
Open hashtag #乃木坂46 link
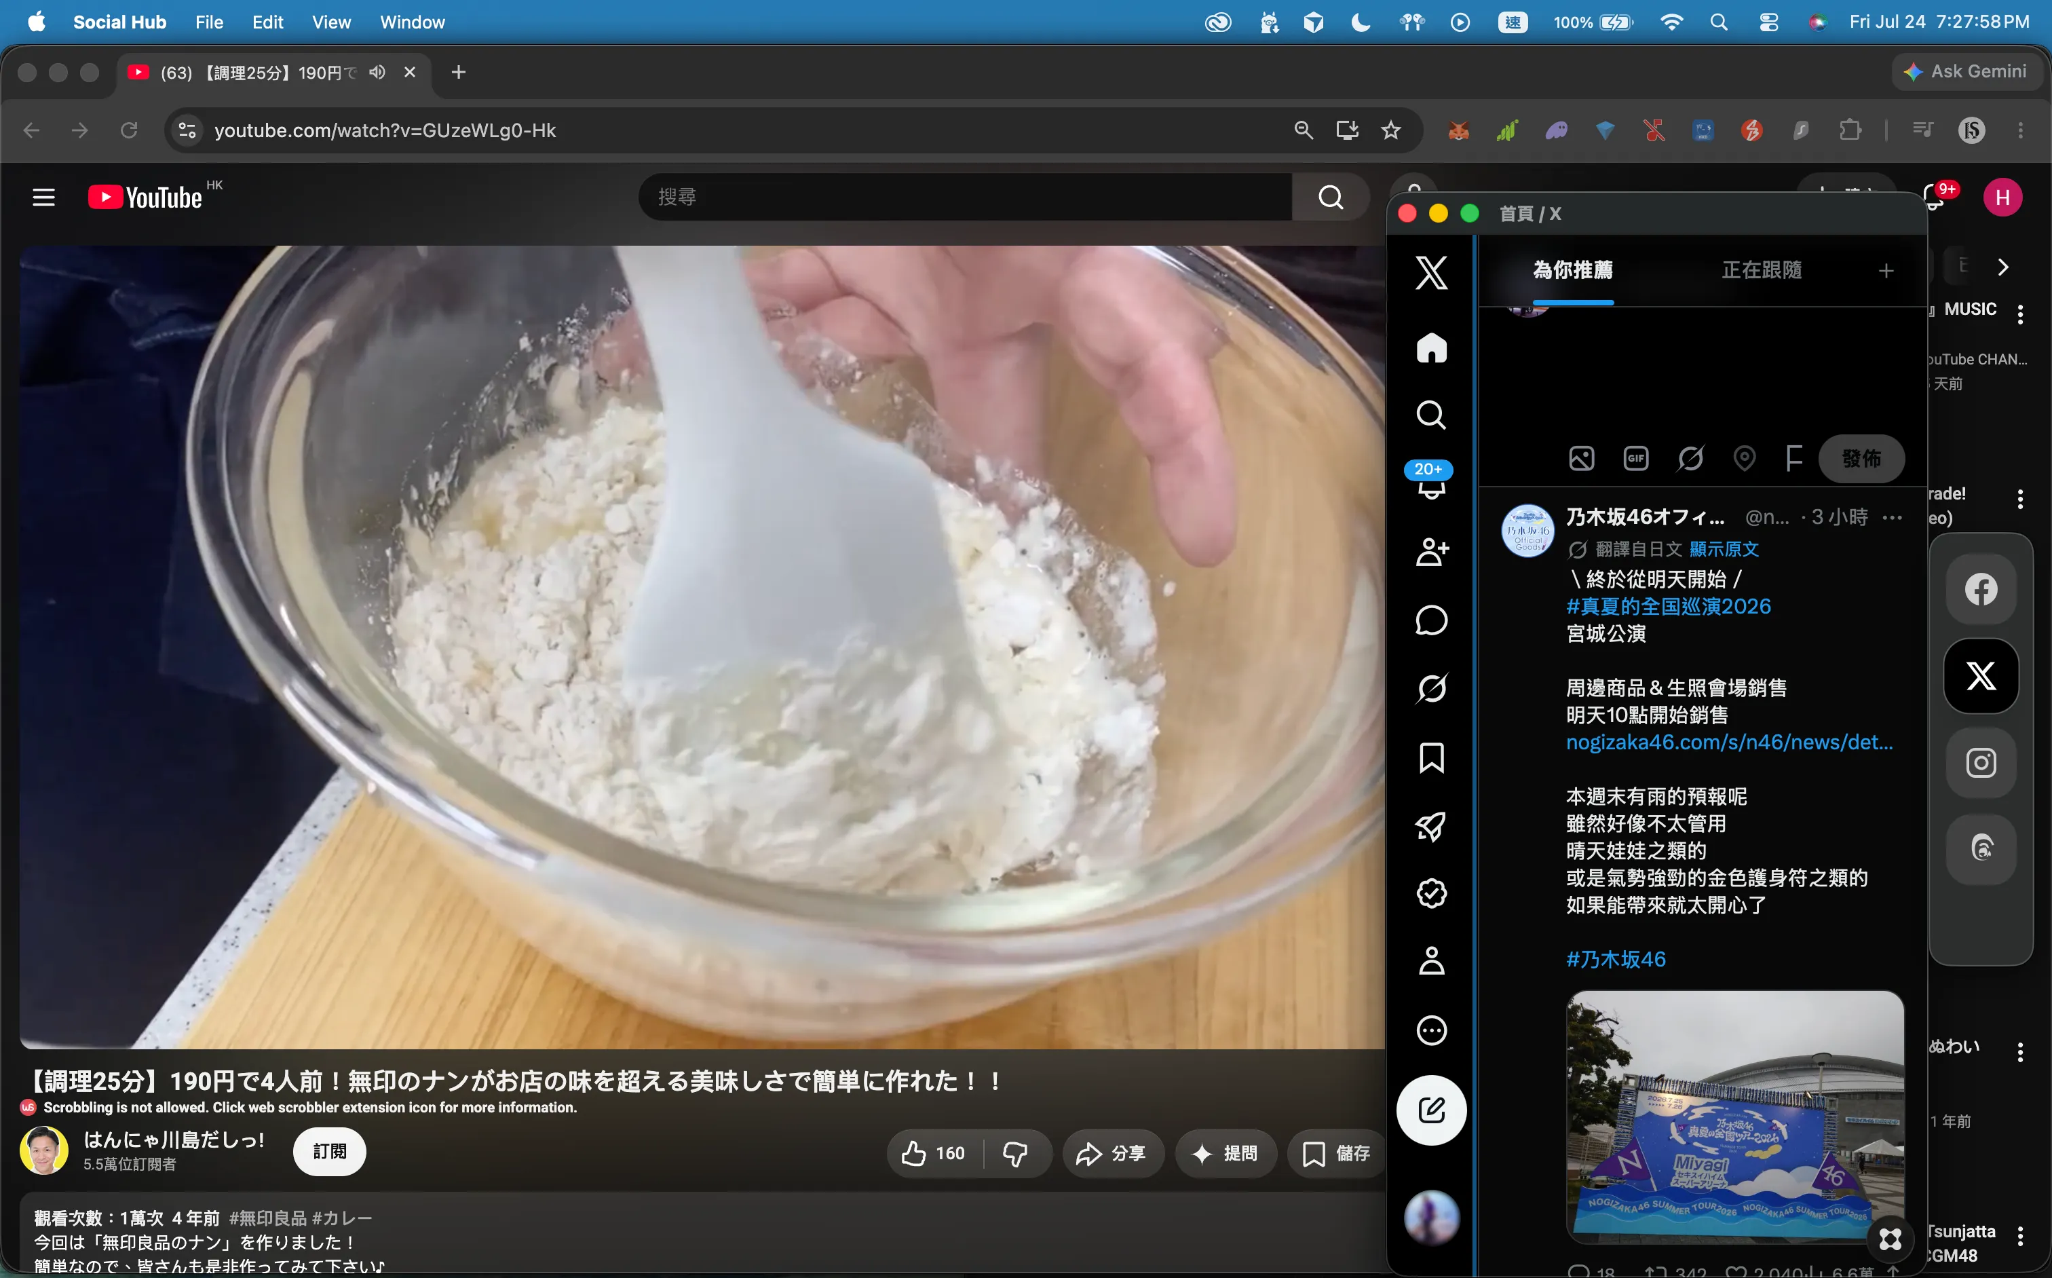(1616, 959)
